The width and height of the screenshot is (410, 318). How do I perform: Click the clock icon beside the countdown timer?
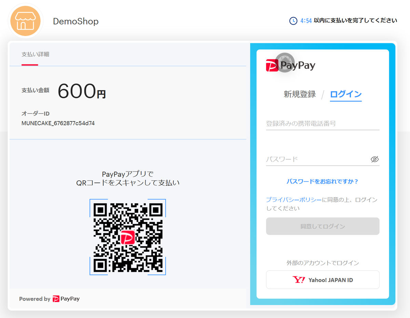click(293, 21)
